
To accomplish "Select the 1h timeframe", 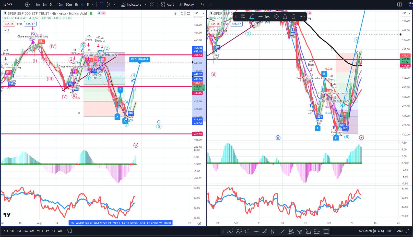I will 76,4.
